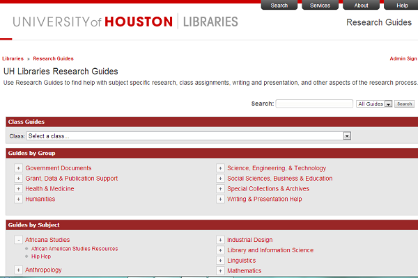The height and width of the screenshot is (278, 418).
Task: Expand the Grant, Data & Publication Support group
Action: (x=18, y=179)
